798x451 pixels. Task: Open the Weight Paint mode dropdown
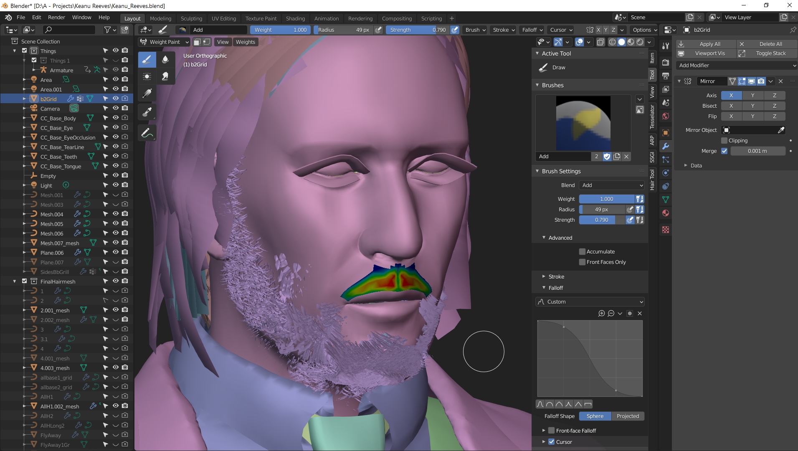tap(165, 42)
